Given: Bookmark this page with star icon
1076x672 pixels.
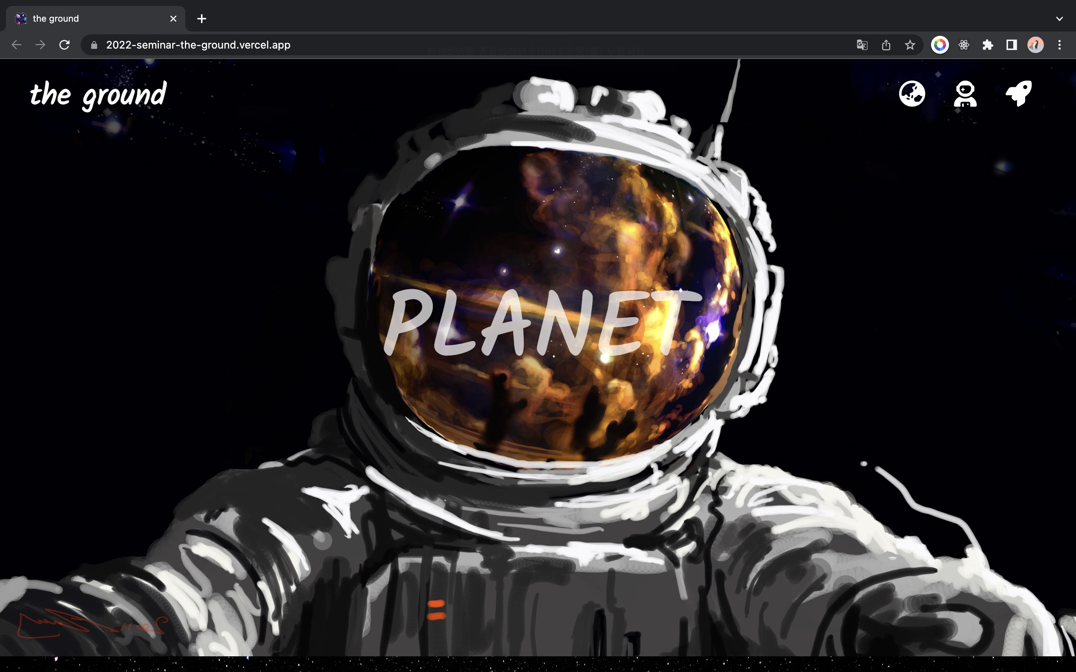Looking at the screenshot, I should 910,45.
